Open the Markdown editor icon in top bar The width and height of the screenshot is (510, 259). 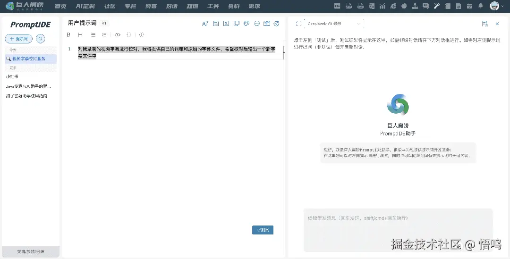pos(337,6)
